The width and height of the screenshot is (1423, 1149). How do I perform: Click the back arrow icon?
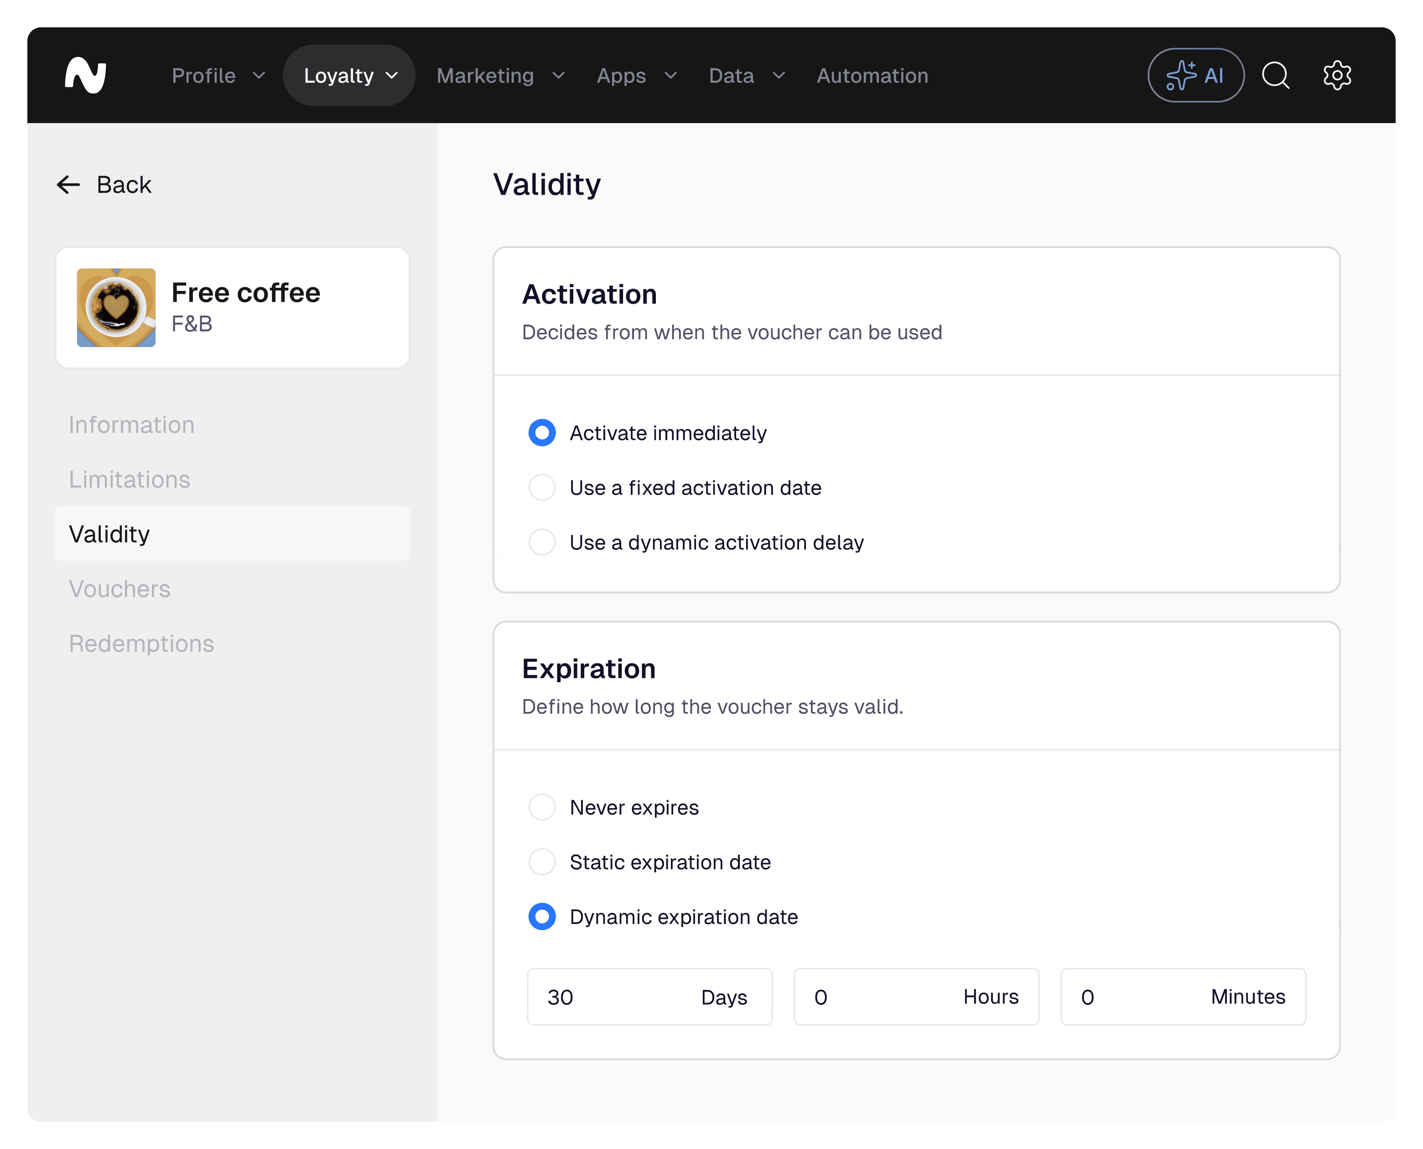68,185
